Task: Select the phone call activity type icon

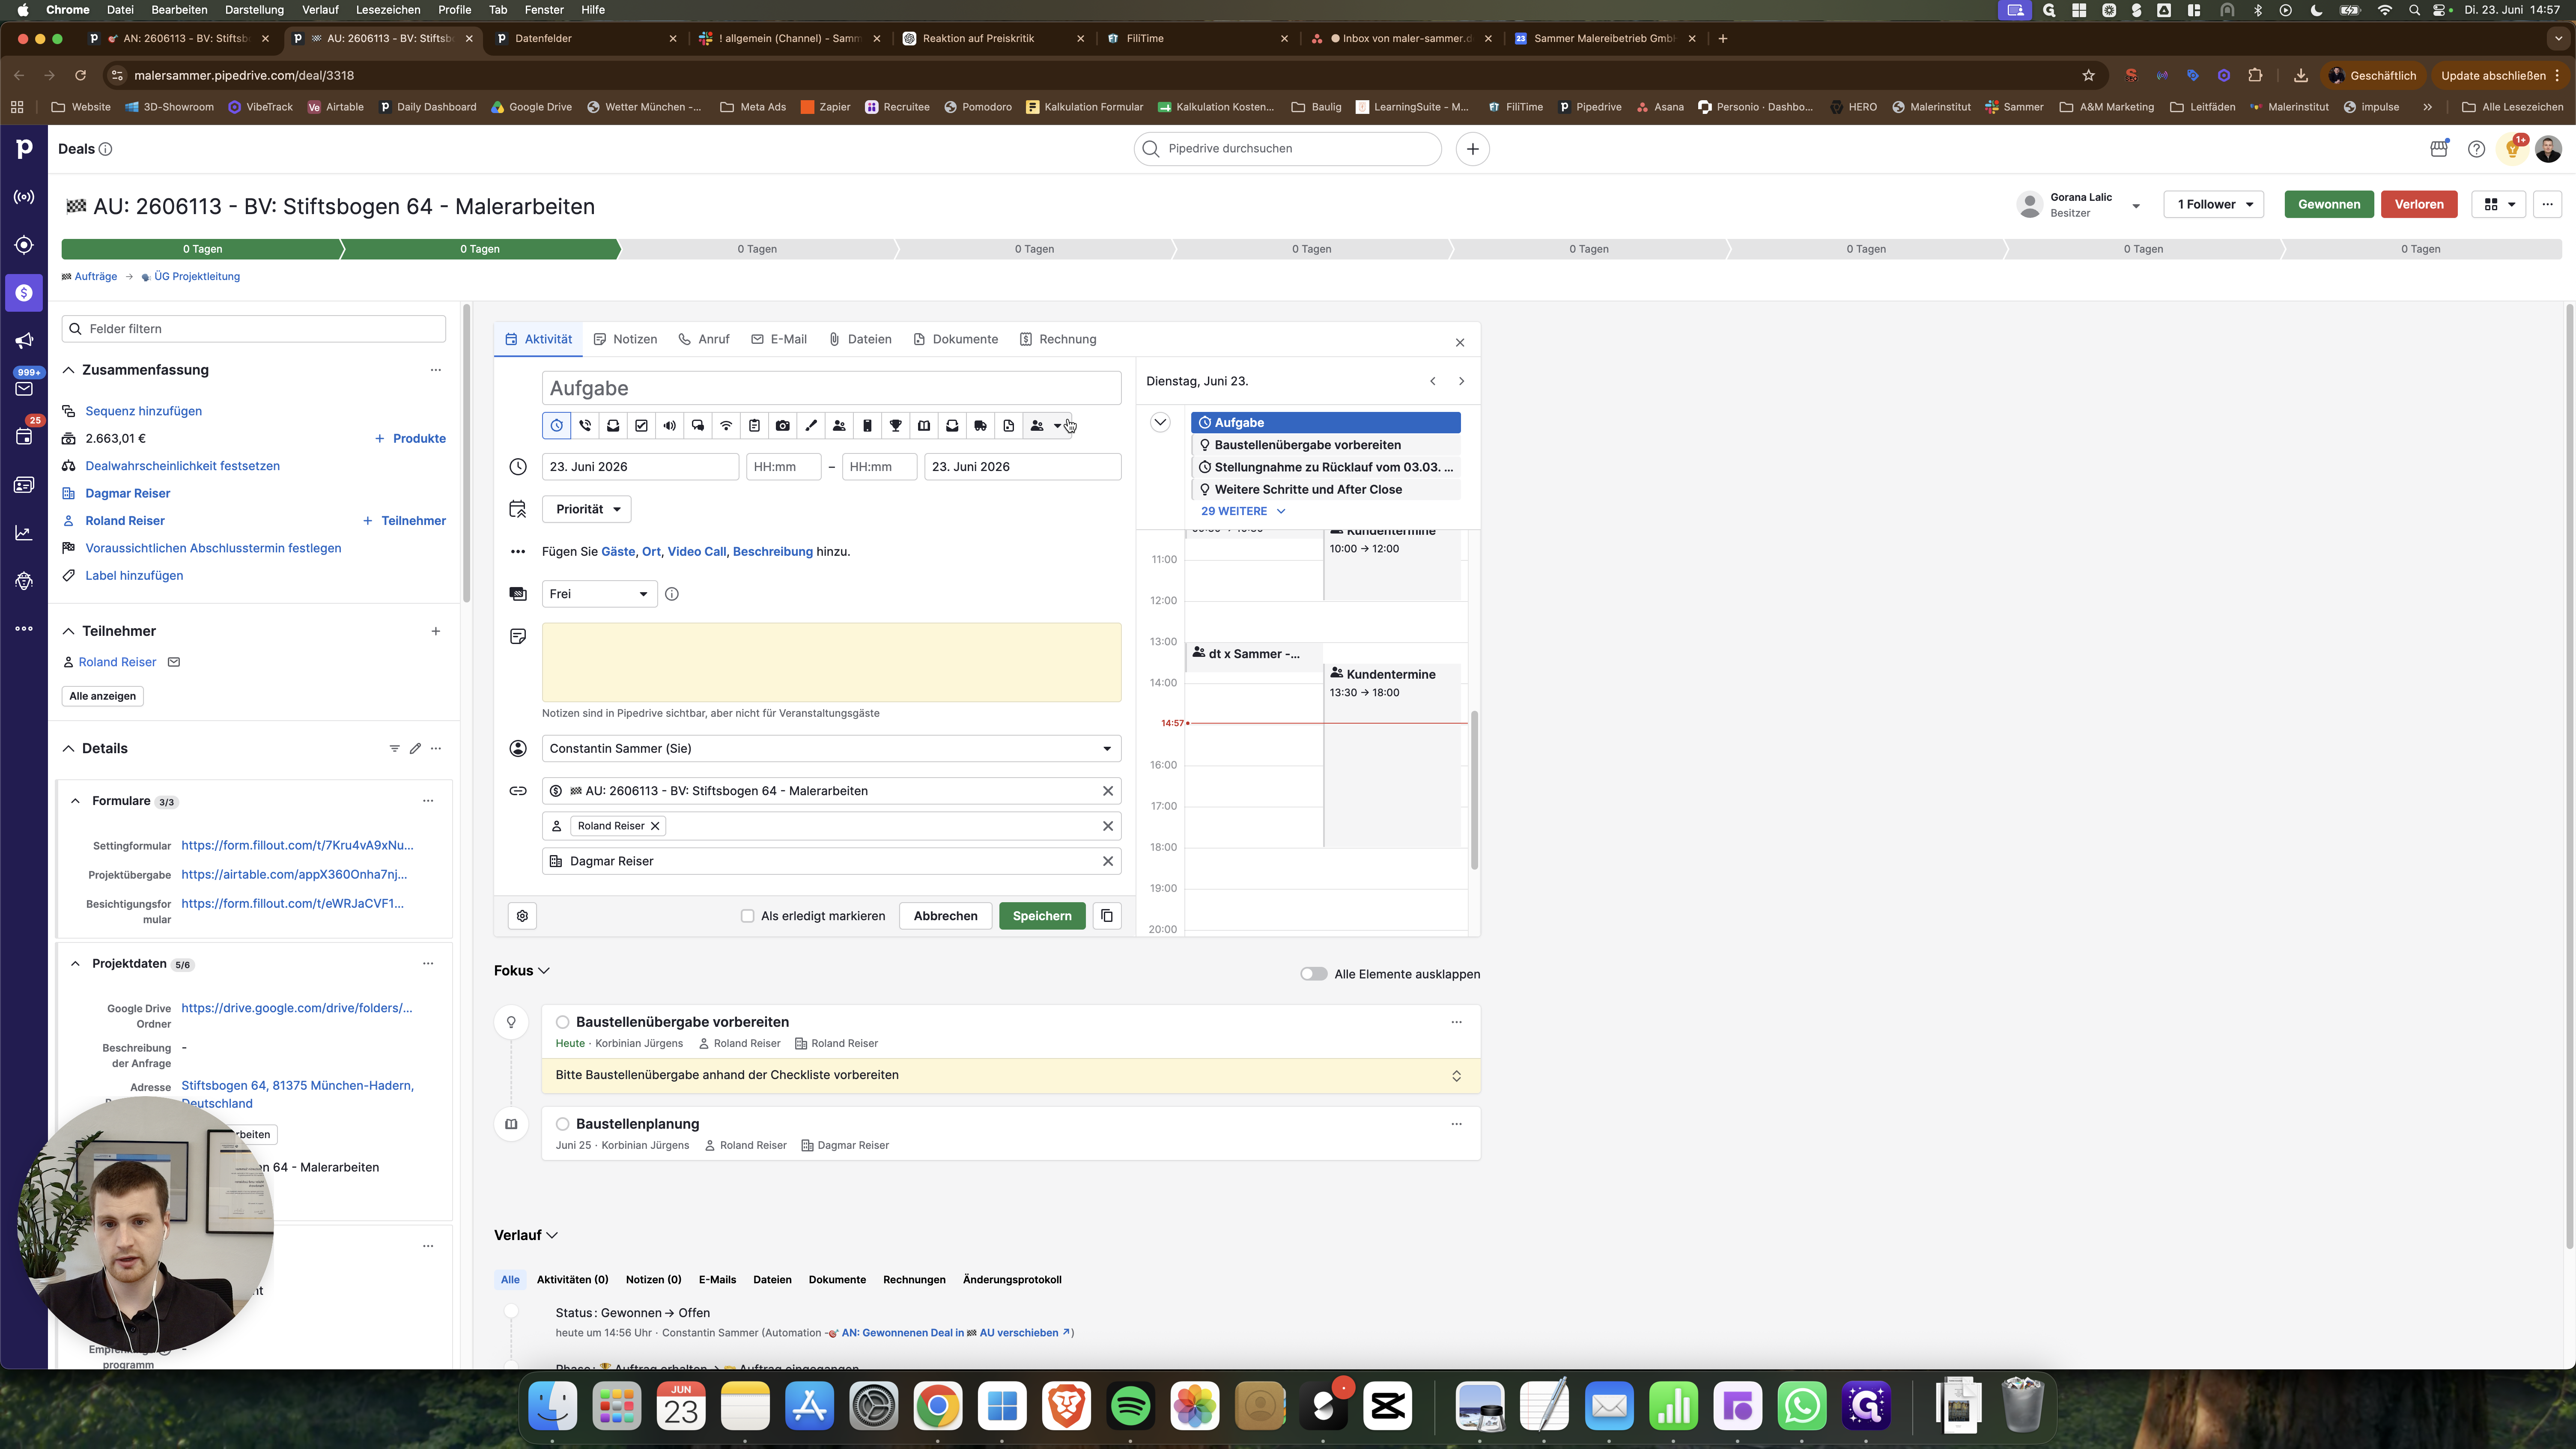Action: tap(585, 426)
